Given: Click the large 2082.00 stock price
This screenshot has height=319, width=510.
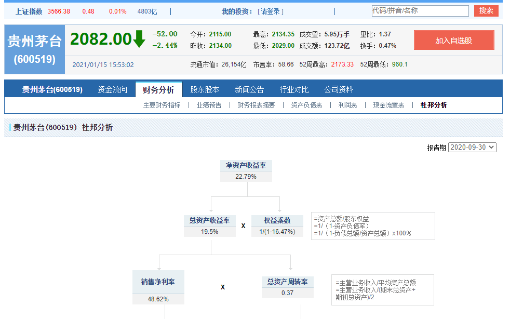Looking at the screenshot, I should coord(101,39).
